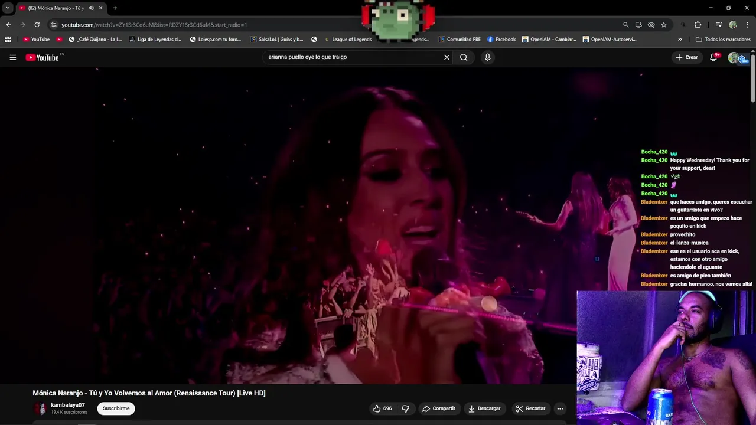The height and width of the screenshot is (425, 756).
Task: Install app icon in address bar
Action: pos(638,25)
